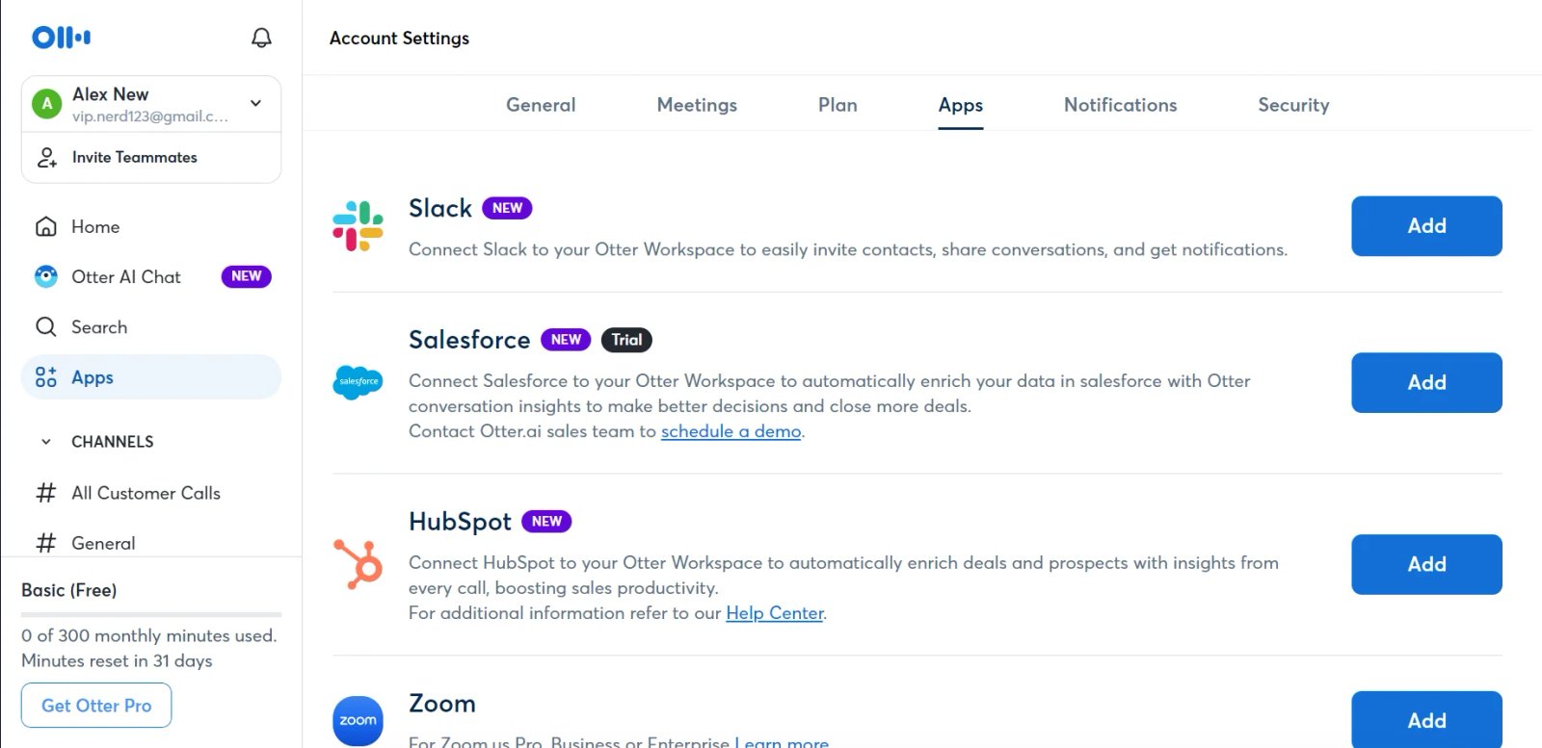Screen dimensions: 1542x748
Task: Click the monthly minutes usage bar
Action: coord(151,614)
